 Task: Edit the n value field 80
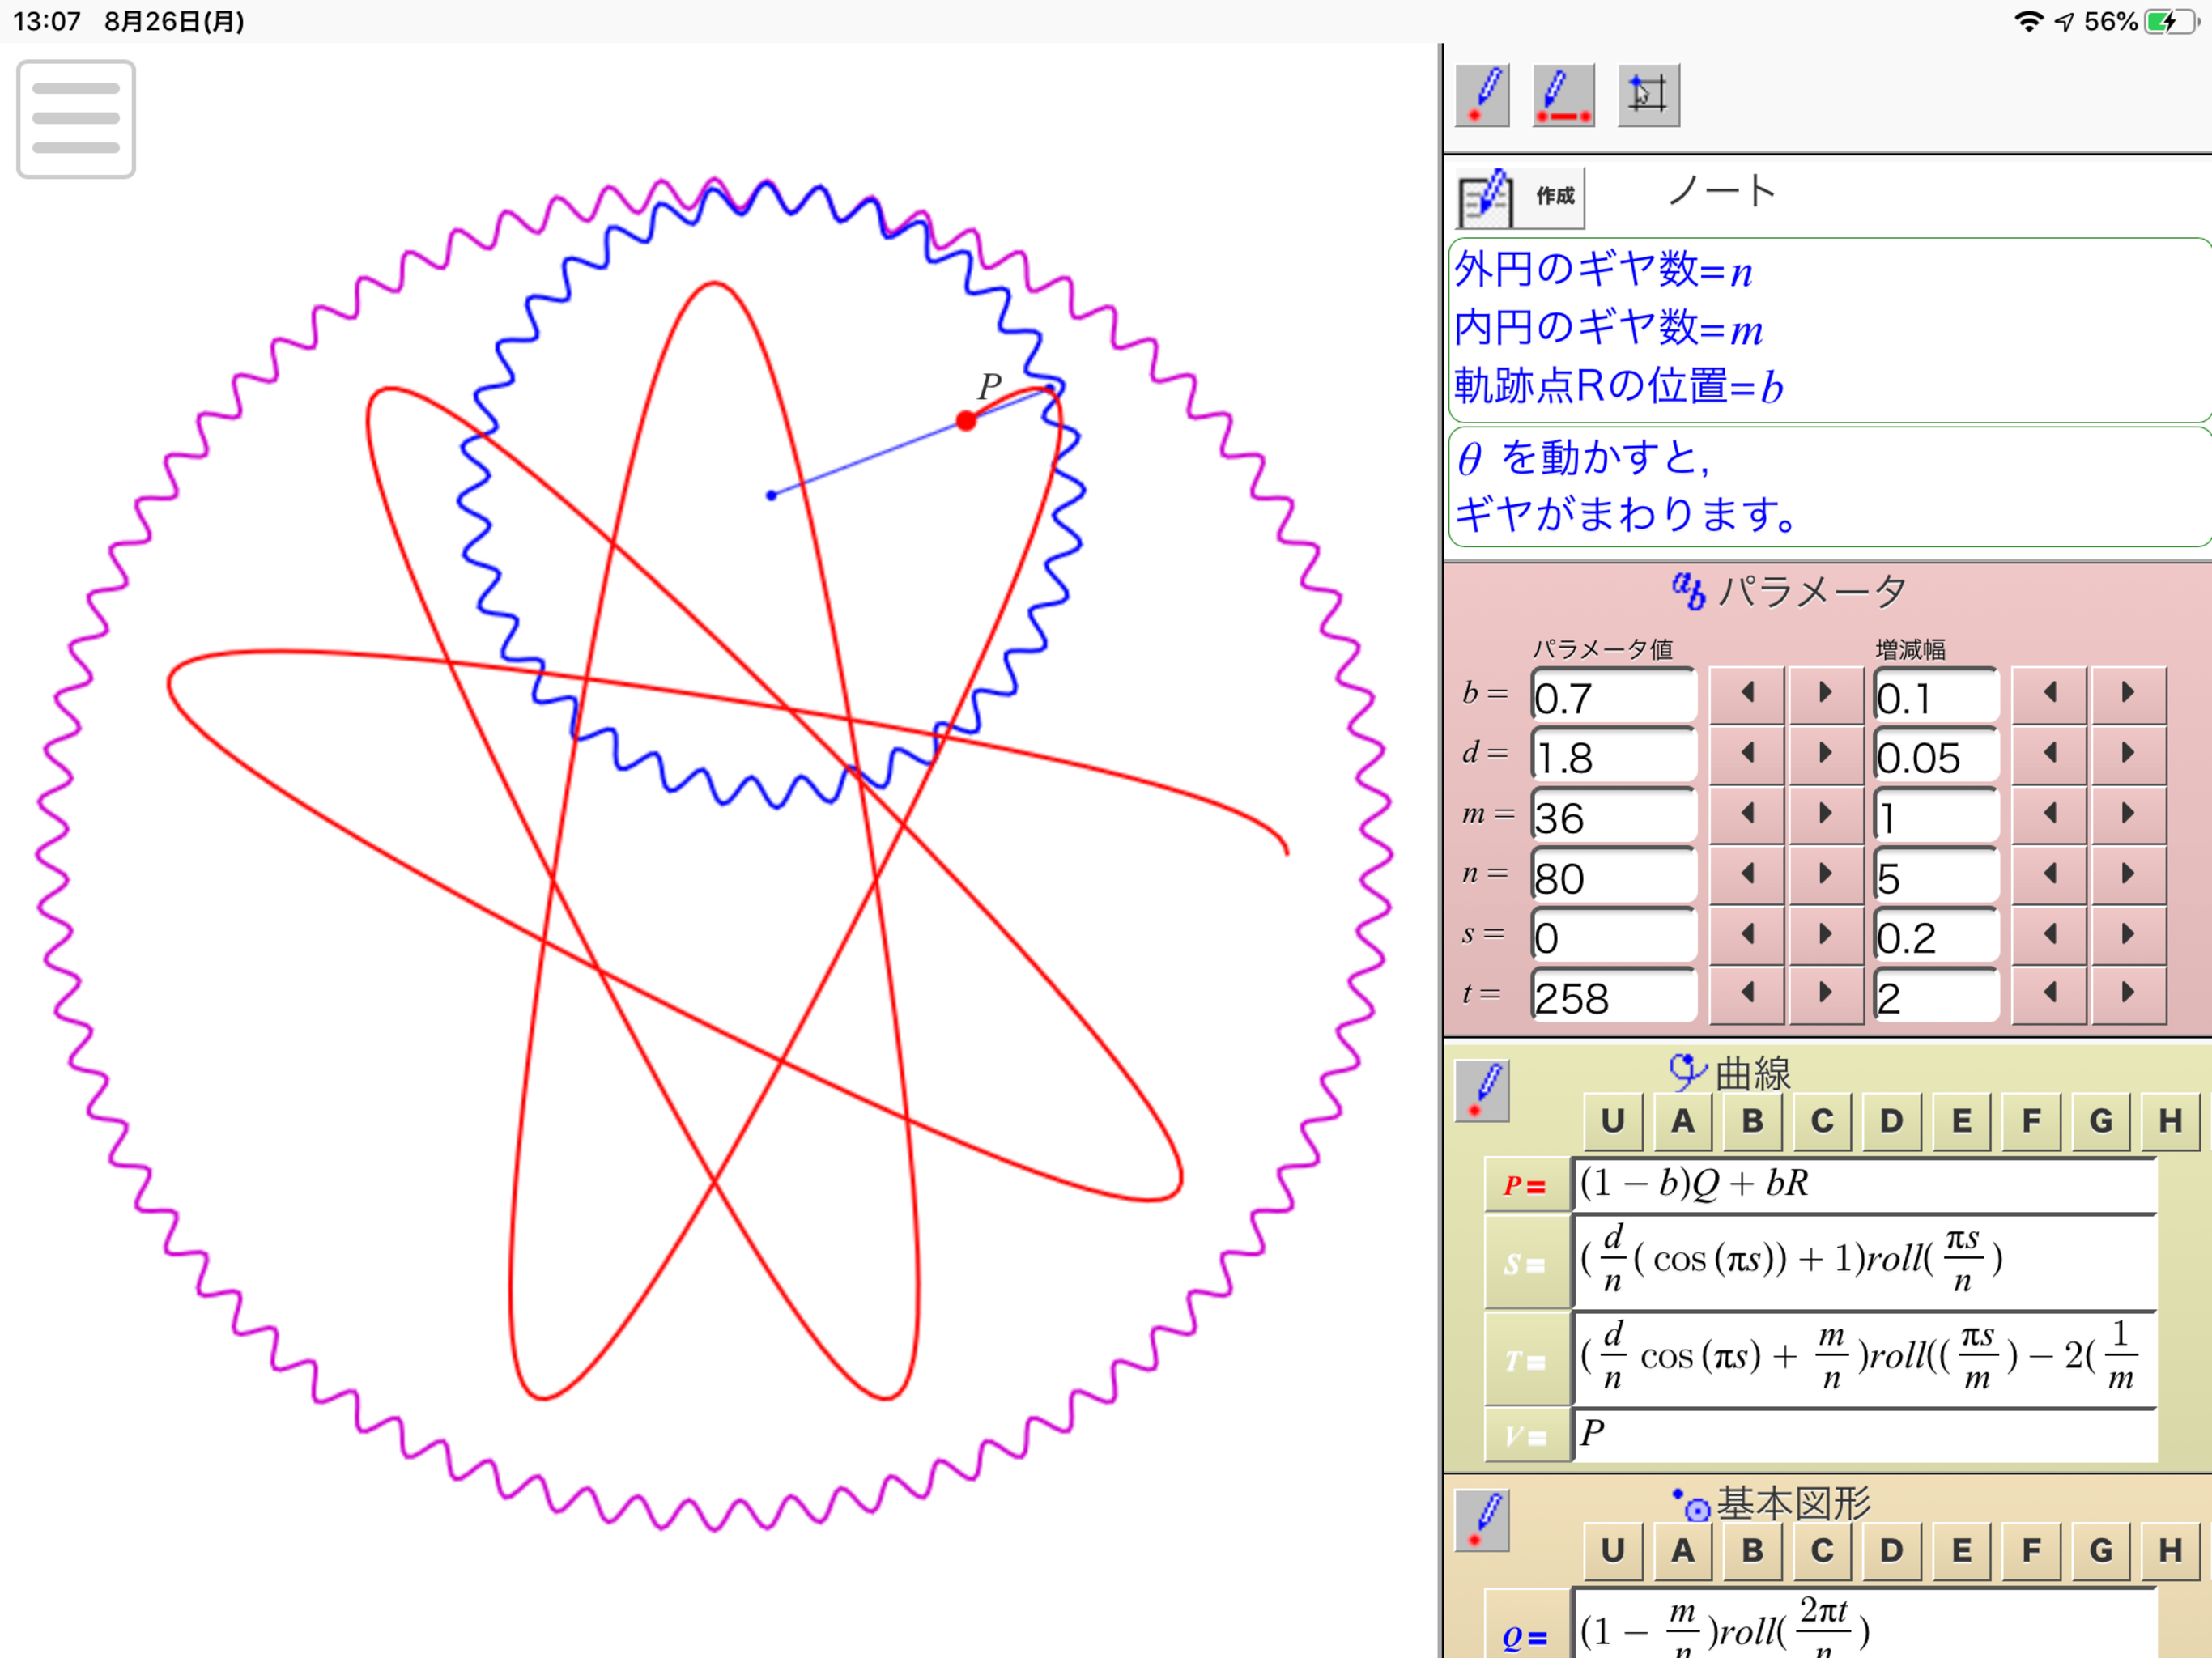click(x=1614, y=877)
